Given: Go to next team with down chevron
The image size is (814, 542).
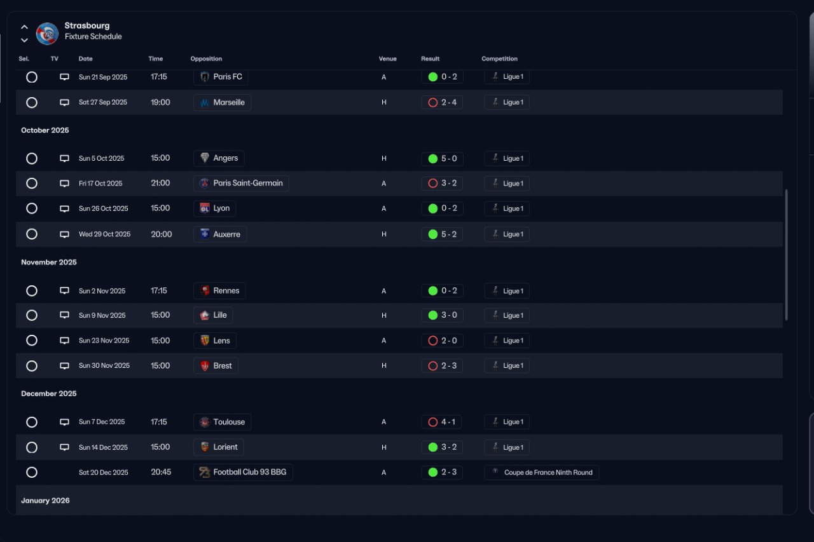Looking at the screenshot, I should 24,40.
